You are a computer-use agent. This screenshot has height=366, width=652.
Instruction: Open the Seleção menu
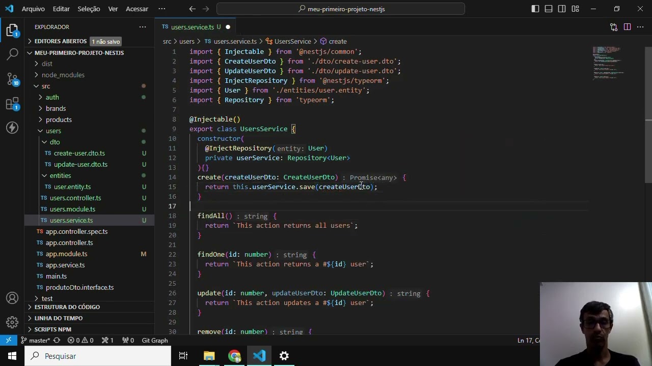(x=89, y=9)
